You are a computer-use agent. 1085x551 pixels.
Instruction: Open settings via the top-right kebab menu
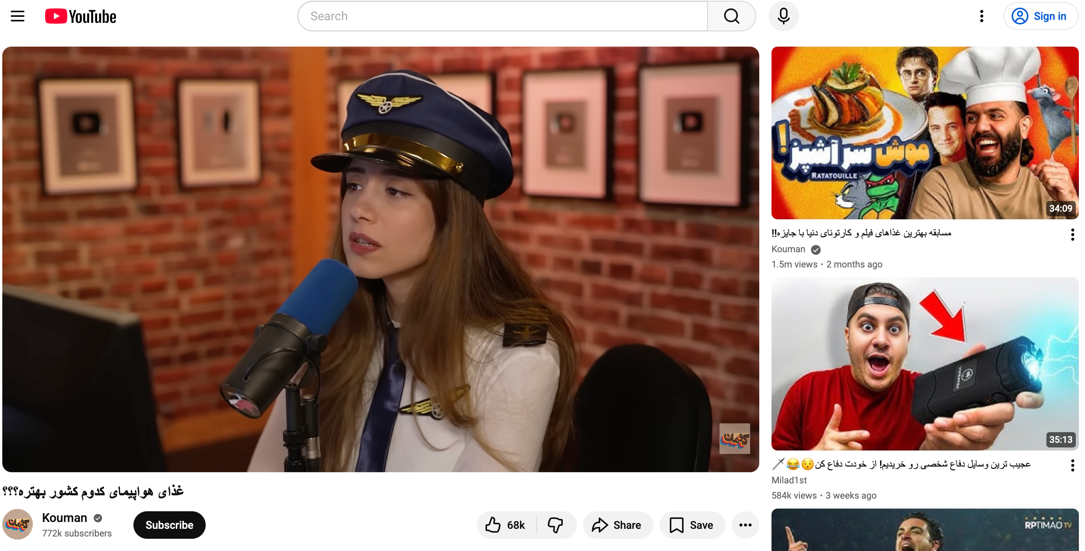981,16
